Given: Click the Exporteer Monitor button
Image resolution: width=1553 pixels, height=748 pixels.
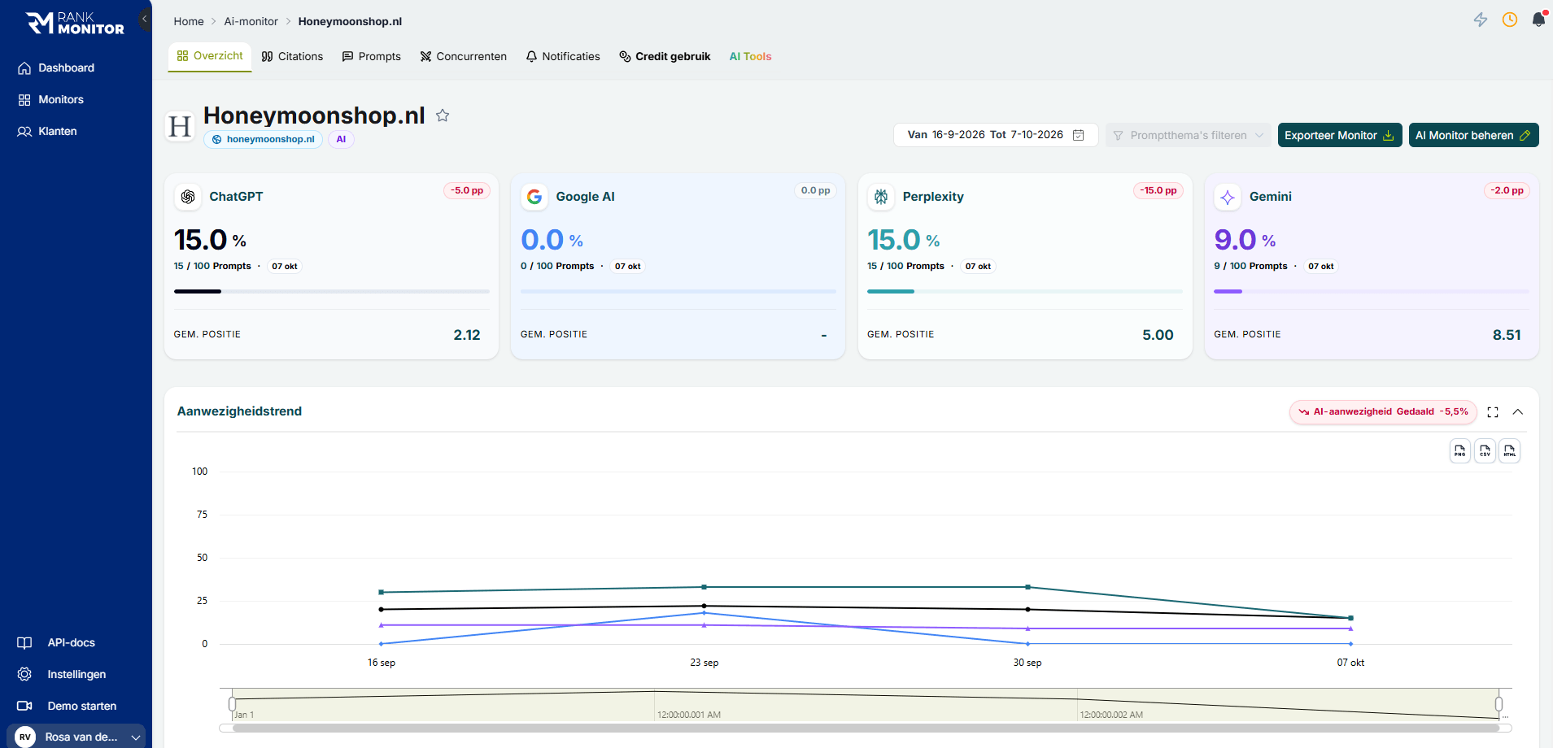Looking at the screenshot, I should [1340, 135].
